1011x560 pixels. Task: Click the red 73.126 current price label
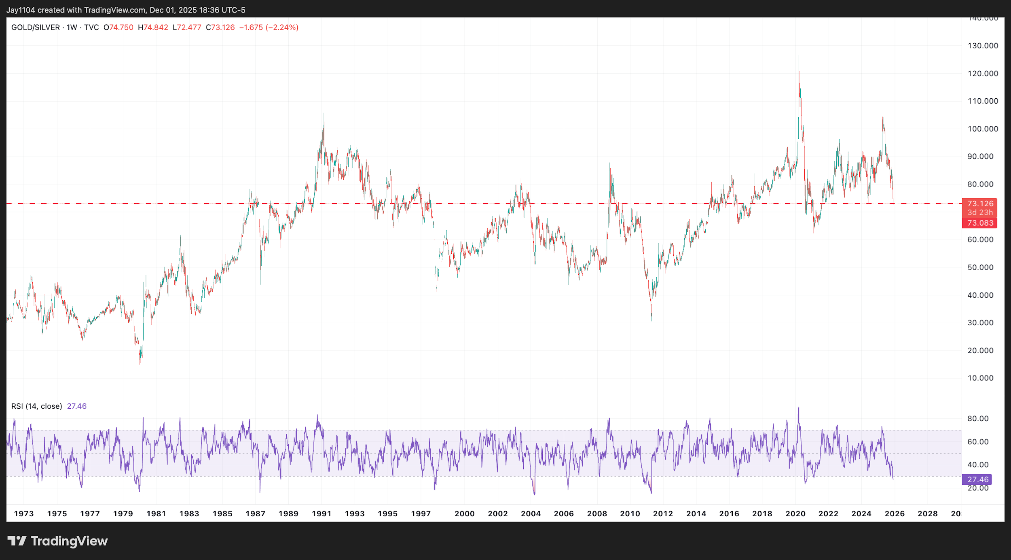980,204
